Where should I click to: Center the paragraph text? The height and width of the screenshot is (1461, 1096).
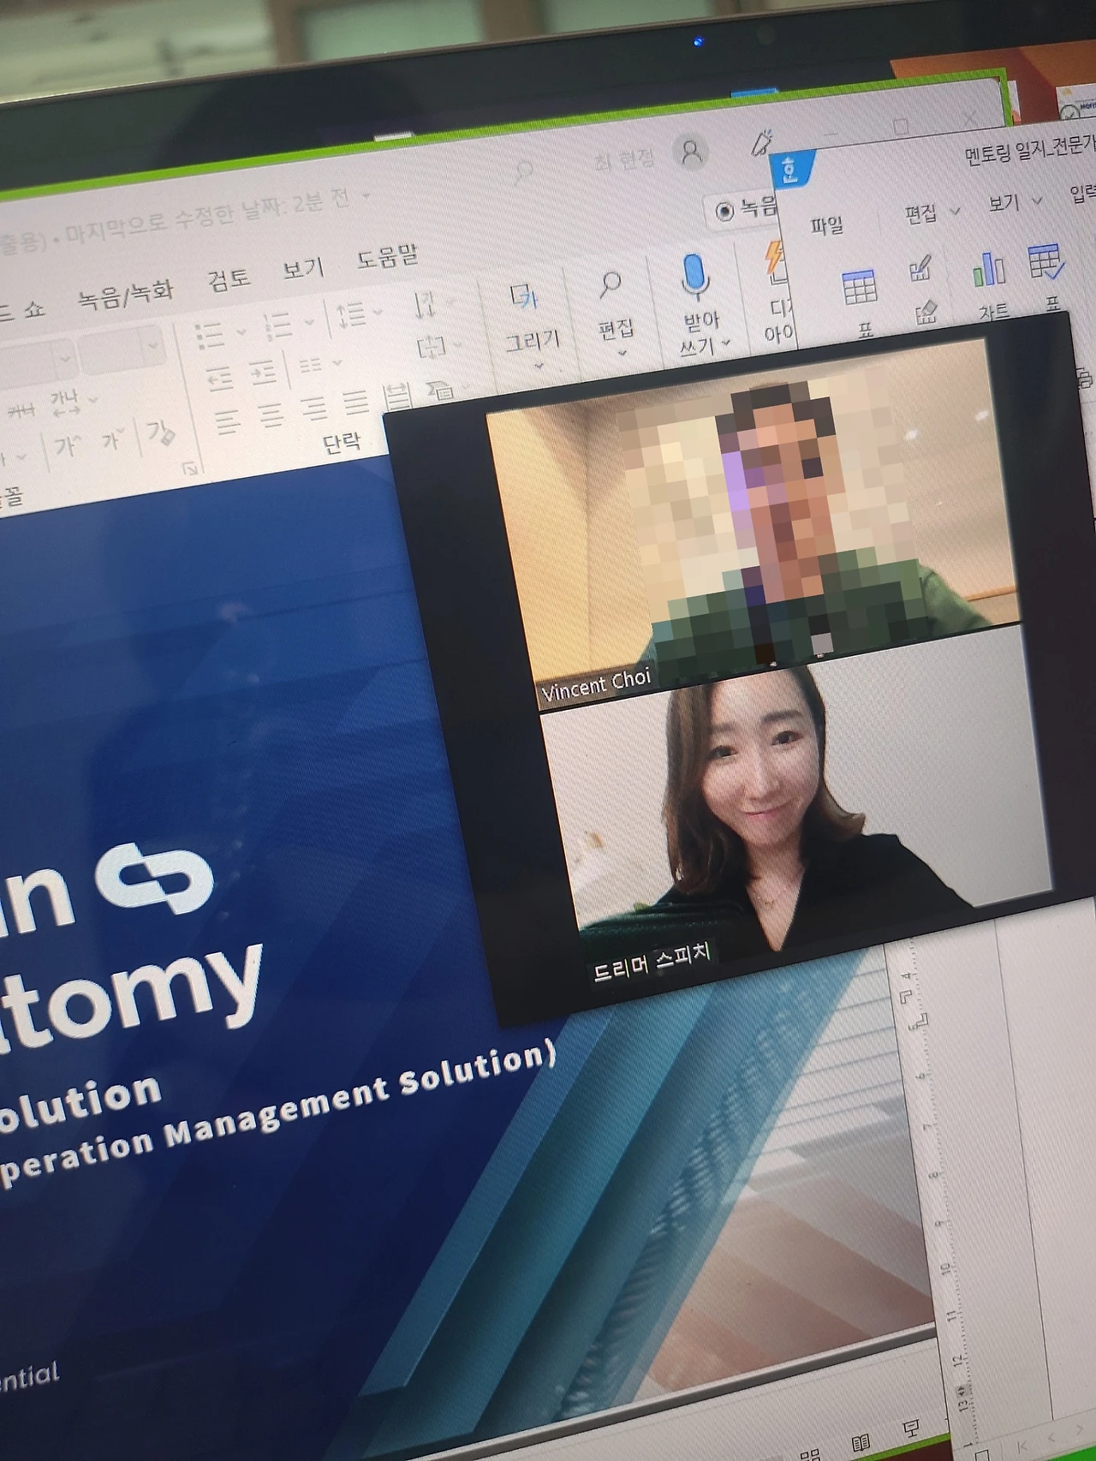(x=271, y=416)
